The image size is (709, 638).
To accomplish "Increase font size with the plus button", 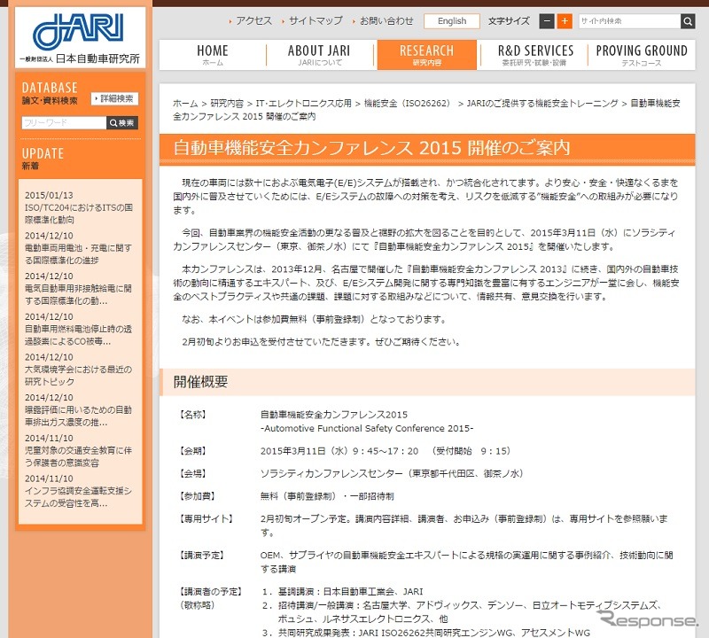I will pos(565,21).
